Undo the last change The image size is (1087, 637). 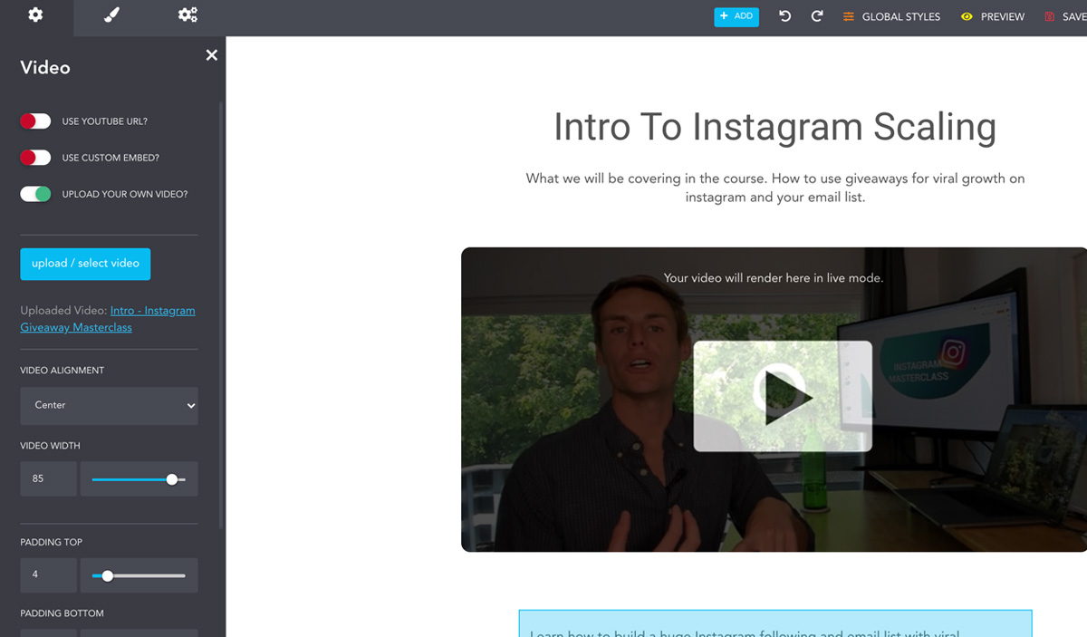(784, 16)
